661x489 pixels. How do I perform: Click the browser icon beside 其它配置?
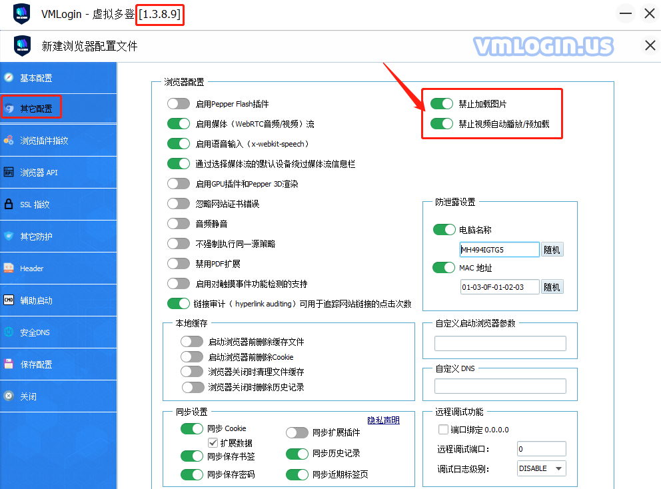tap(9, 109)
